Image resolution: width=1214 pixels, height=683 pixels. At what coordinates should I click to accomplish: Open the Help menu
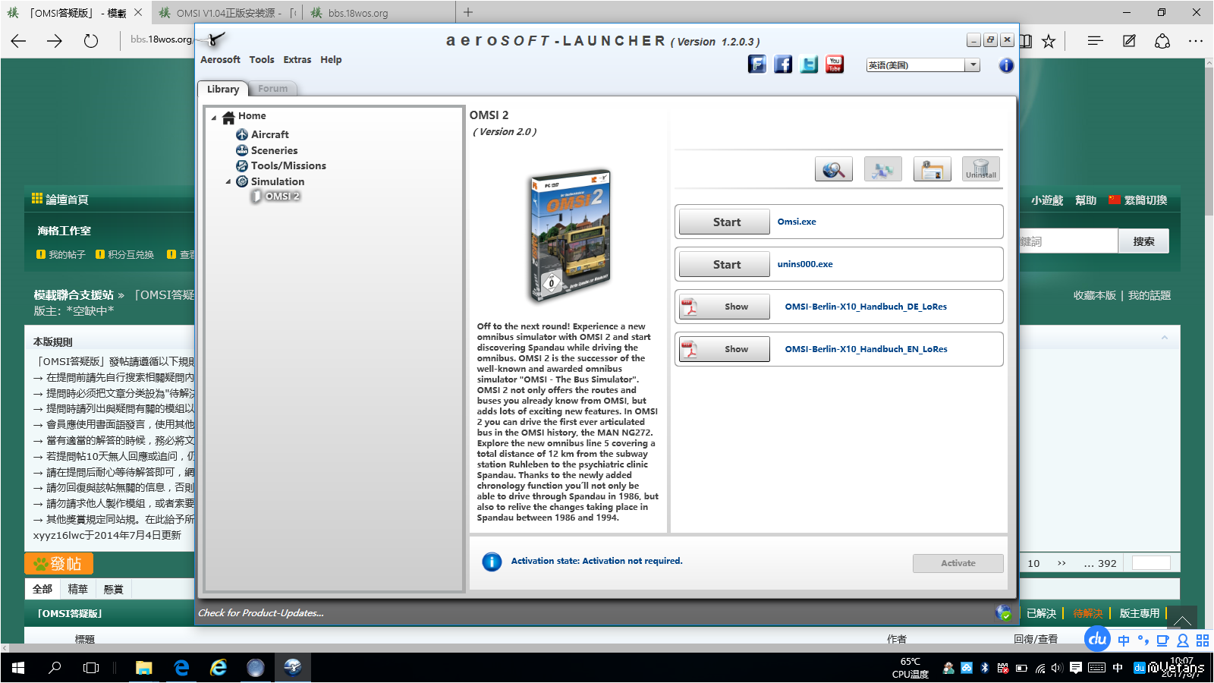click(331, 60)
